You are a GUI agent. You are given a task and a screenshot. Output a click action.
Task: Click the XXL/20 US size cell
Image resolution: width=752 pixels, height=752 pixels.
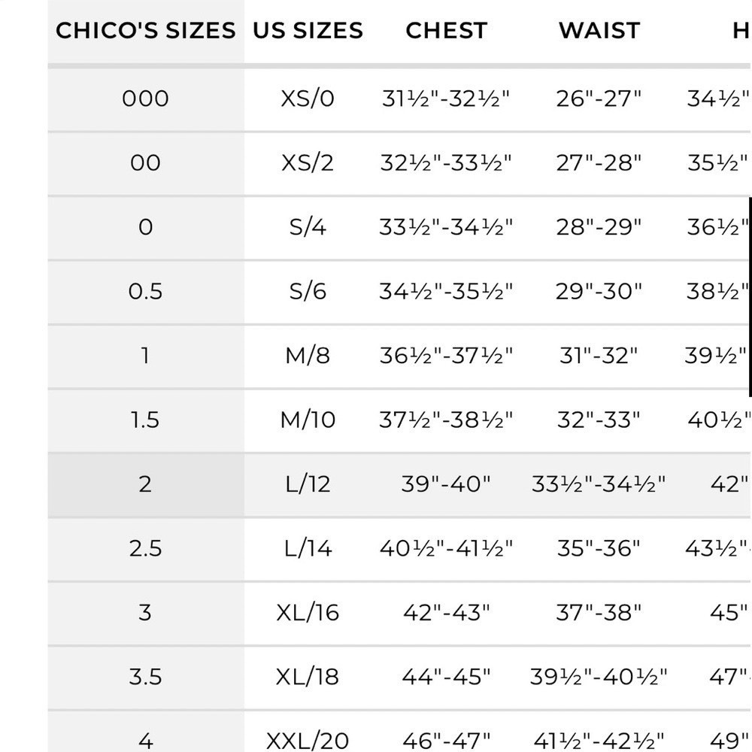[x=308, y=738]
